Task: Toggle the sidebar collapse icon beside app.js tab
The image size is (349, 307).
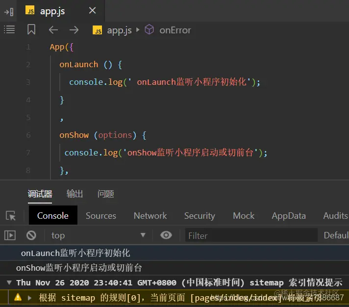Action: tap(9, 12)
